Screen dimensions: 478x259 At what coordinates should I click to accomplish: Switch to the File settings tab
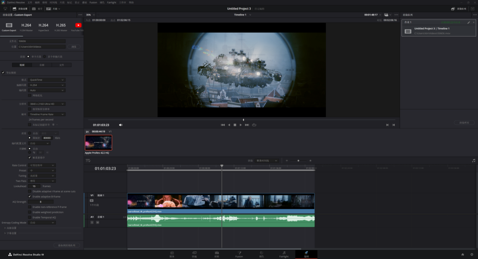pos(61,65)
